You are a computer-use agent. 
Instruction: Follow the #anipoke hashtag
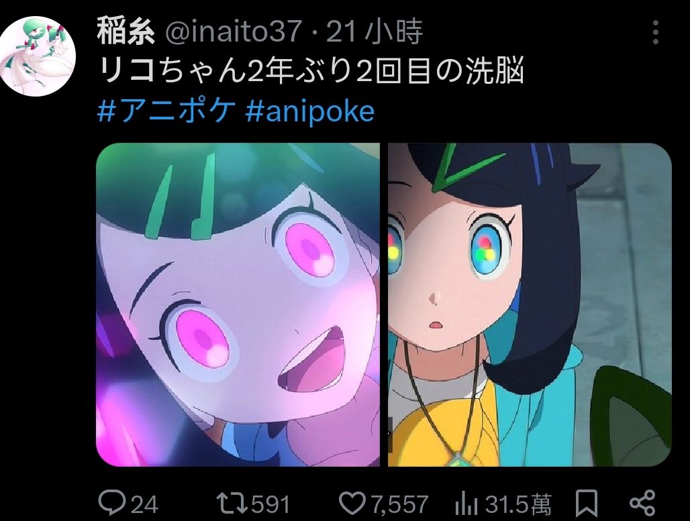click(309, 111)
